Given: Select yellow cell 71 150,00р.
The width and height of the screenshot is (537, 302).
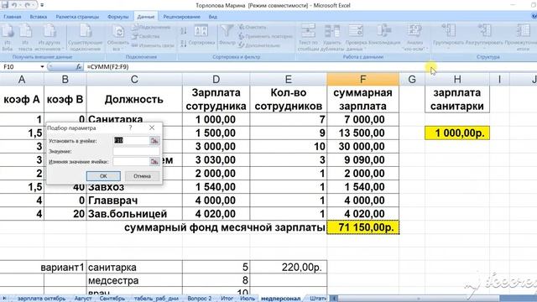Looking at the screenshot, I should coord(363,227).
